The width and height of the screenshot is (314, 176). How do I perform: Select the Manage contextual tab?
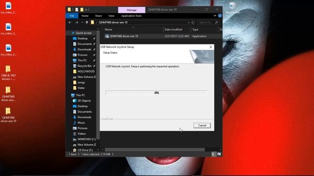pyautogui.click(x=131, y=10)
